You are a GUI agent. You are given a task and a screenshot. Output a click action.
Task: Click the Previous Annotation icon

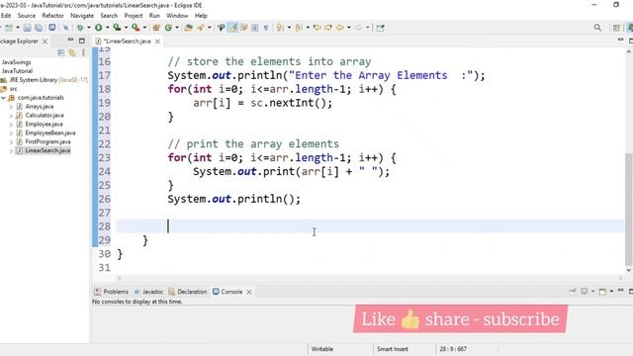(x=299, y=28)
